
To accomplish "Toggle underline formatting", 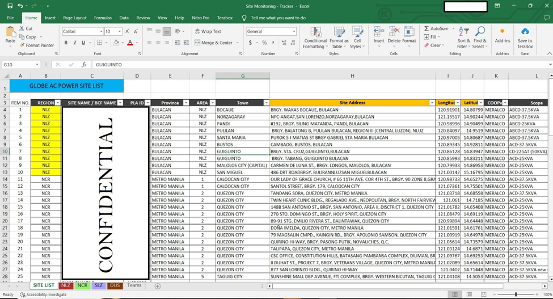I will click(83, 43).
